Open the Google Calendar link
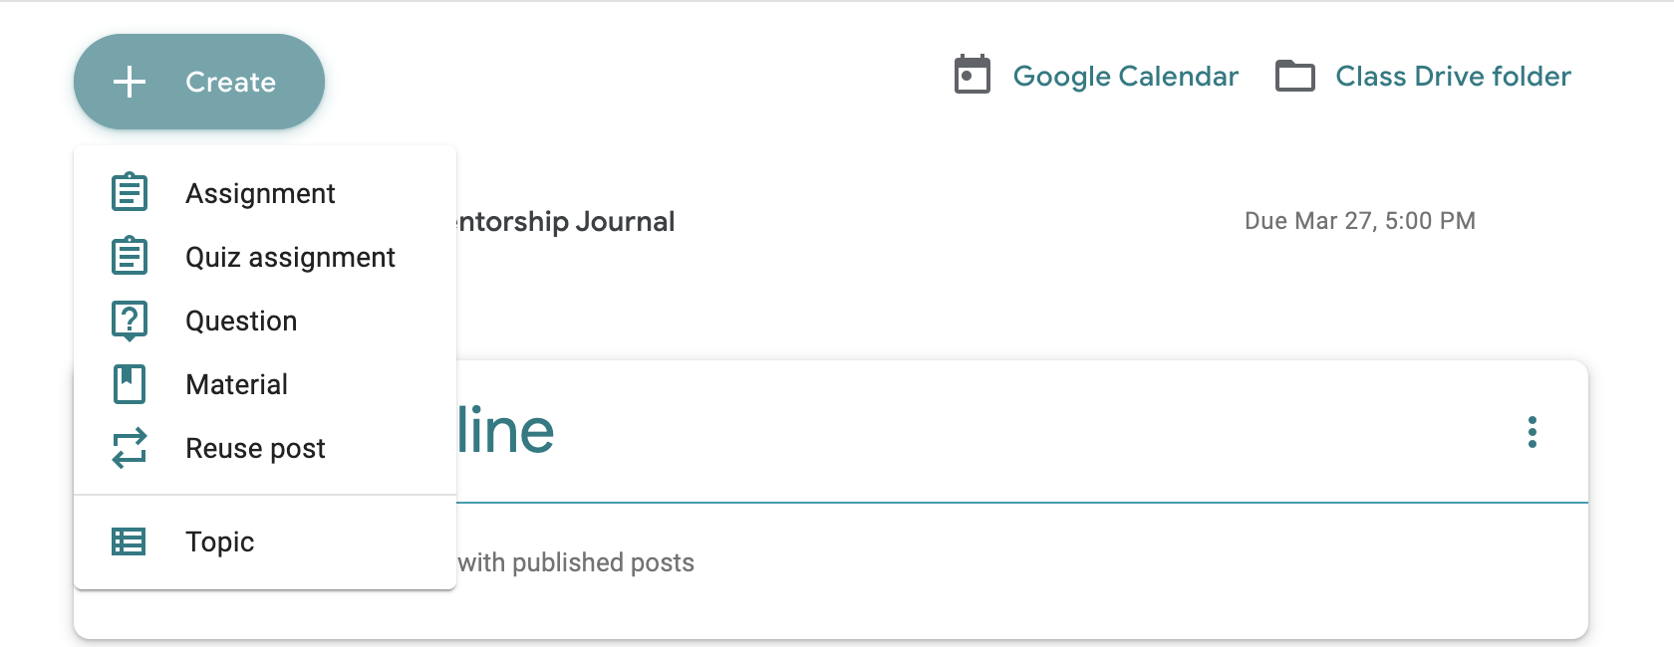Viewport: 1674px width, 647px height. [x=1125, y=76]
